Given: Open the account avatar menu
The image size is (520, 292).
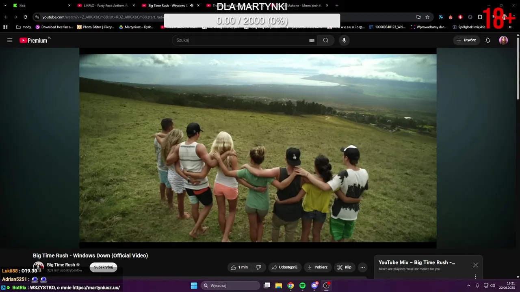Looking at the screenshot, I should 503,40.
